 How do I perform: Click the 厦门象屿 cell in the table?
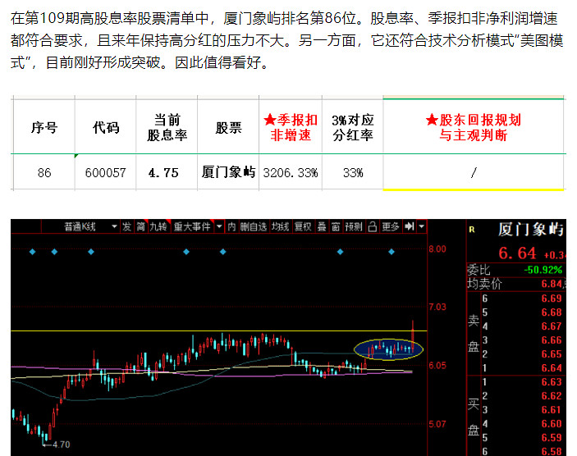pos(228,172)
